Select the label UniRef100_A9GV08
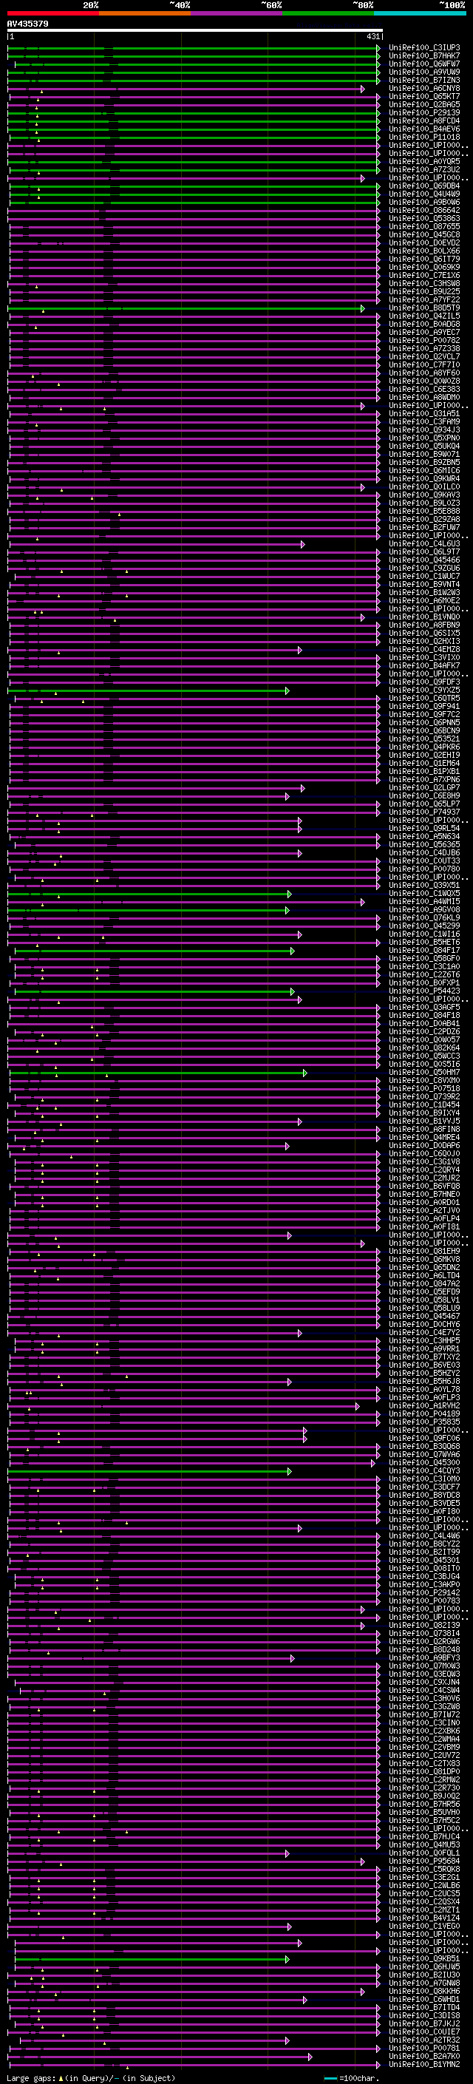 click(423, 910)
